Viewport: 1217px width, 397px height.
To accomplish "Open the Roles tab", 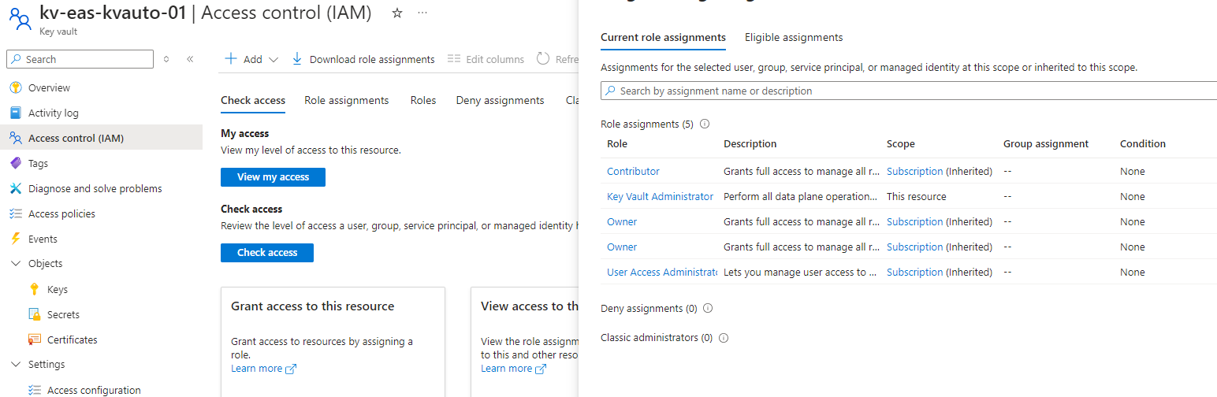I will [423, 100].
